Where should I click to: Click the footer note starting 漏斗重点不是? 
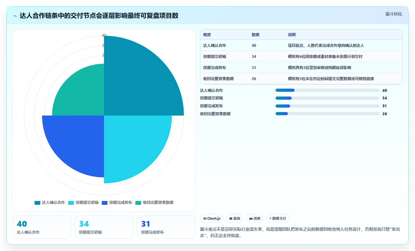tap(300, 232)
